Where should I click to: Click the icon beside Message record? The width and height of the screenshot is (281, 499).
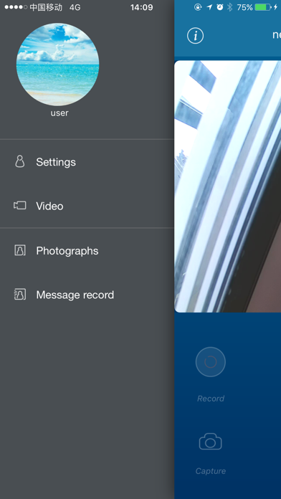coord(20,295)
